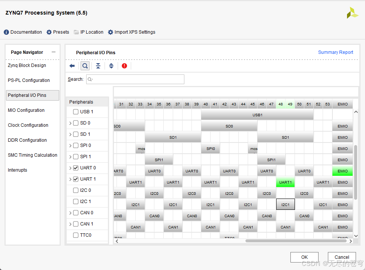Image resolution: width=365 pixels, height=270 pixels.
Task: Click pin column header 40
Action: 205,104
